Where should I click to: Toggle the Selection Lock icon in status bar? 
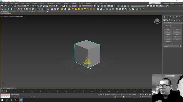(x=101, y=95)
